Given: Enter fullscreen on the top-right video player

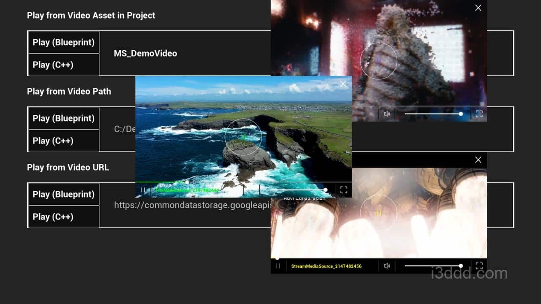Looking at the screenshot, I should pos(478,114).
